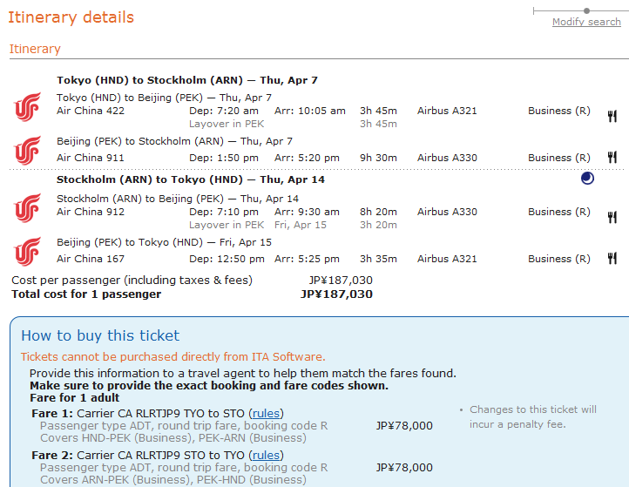Screen dimensions: 629x487
Task: Click the Itinerary details heading
Action: pos(71,17)
